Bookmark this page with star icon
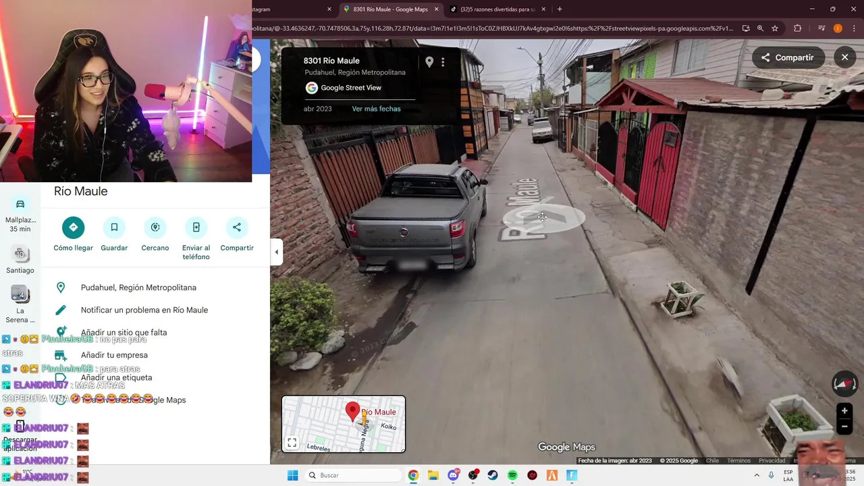The height and width of the screenshot is (486, 864). point(775,28)
